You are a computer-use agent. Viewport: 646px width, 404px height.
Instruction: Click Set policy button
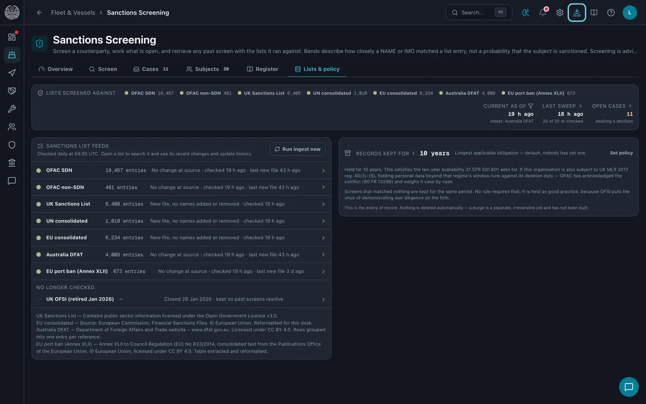point(621,153)
